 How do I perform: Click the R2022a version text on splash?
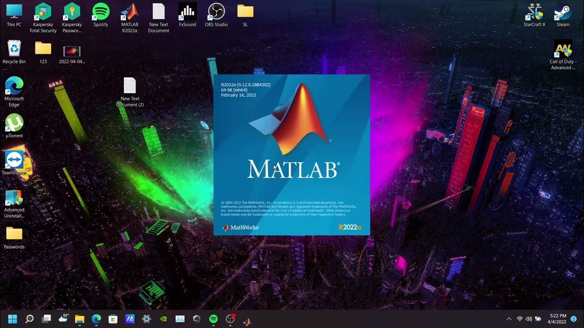pos(246,85)
